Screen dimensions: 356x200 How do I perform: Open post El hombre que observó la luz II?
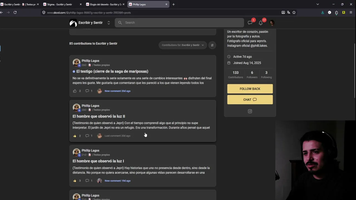[x=99, y=116]
